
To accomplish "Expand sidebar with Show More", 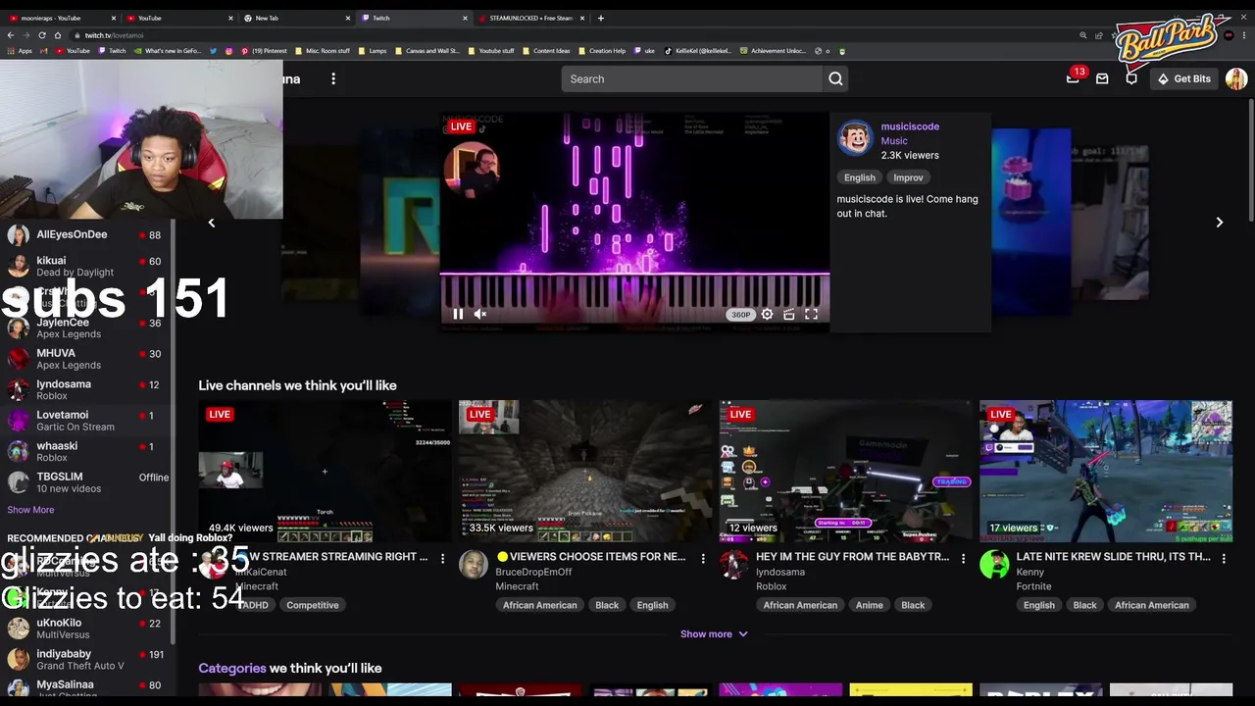I will (x=30, y=510).
